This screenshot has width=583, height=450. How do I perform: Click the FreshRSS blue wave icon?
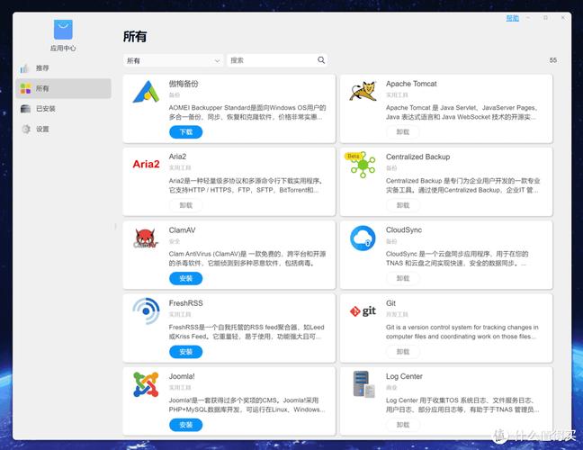146,310
